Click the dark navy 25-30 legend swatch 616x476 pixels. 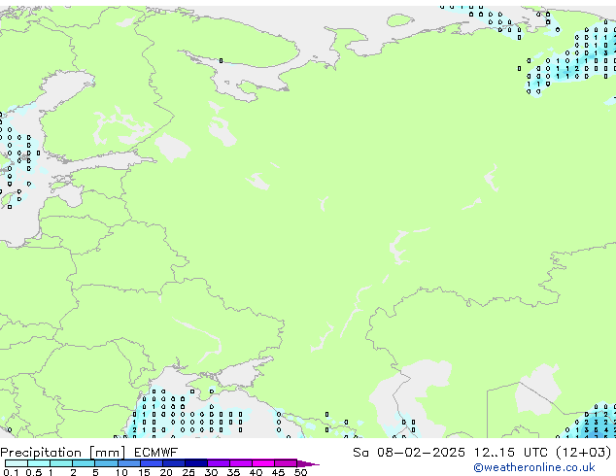click(196, 463)
